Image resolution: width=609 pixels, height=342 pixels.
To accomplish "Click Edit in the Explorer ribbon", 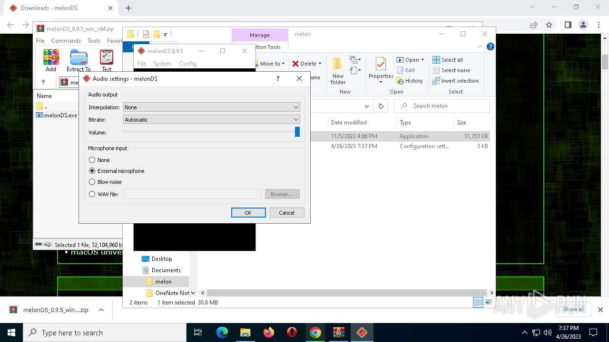I will (406, 70).
